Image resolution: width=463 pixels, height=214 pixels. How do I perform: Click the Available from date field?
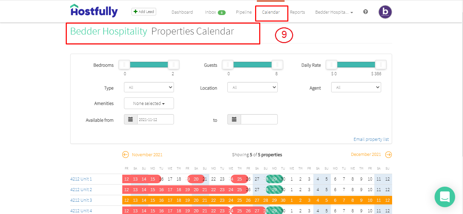[x=155, y=119]
